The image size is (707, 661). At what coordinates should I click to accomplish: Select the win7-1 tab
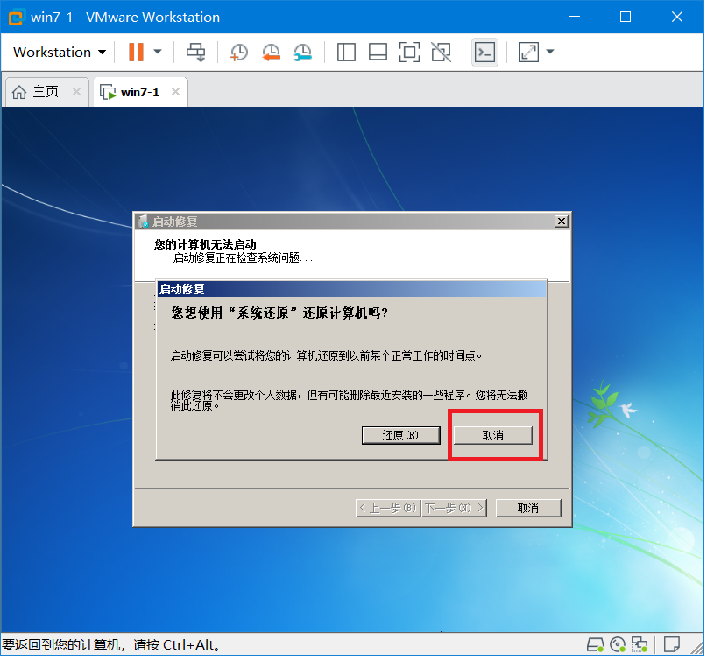(140, 93)
